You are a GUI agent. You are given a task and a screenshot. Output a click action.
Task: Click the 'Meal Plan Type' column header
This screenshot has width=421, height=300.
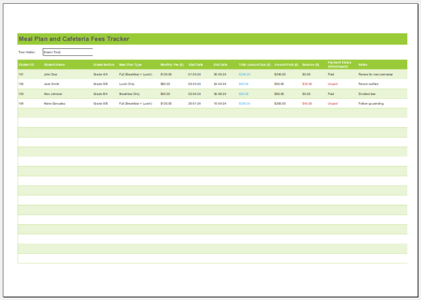pos(130,65)
